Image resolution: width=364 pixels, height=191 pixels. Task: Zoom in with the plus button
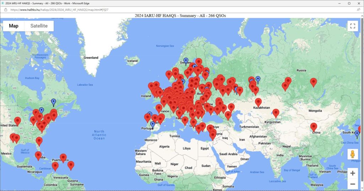353,173
